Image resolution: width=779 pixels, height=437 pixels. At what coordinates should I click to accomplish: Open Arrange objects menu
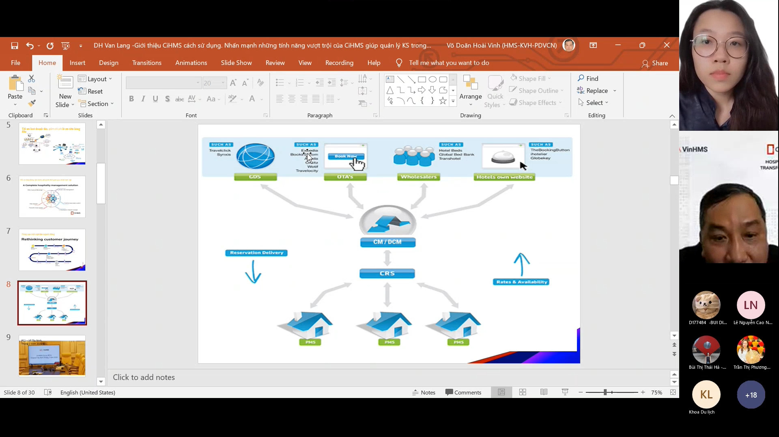point(471,91)
